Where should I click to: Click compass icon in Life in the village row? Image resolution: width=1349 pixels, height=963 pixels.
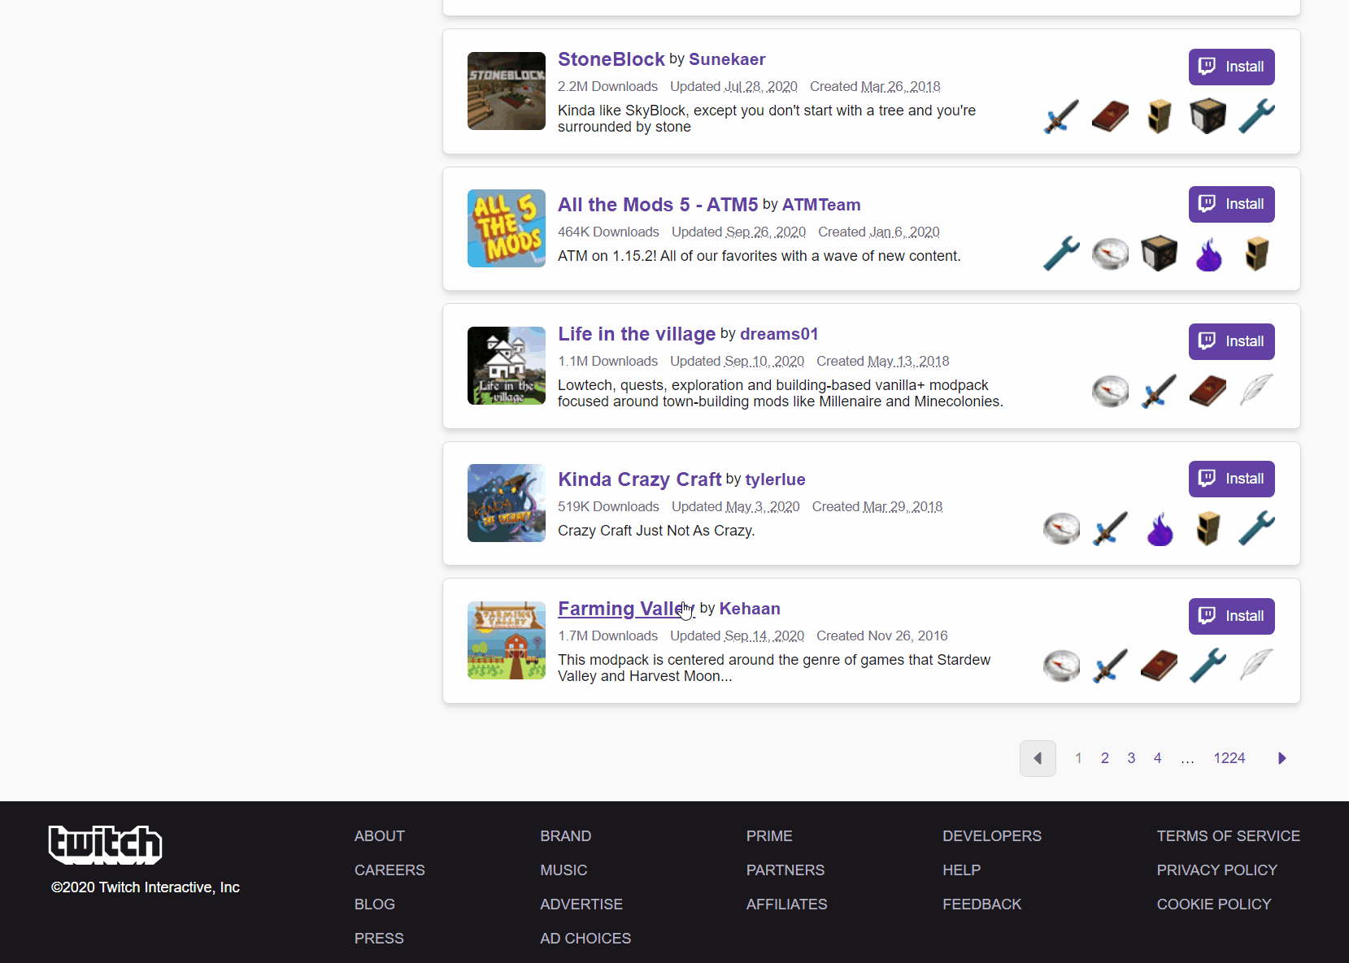[x=1110, y=391]
